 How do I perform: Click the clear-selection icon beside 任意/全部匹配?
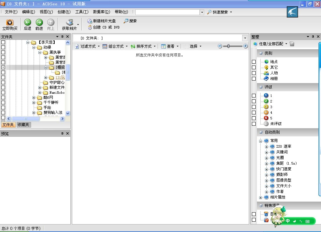[292, 44]
